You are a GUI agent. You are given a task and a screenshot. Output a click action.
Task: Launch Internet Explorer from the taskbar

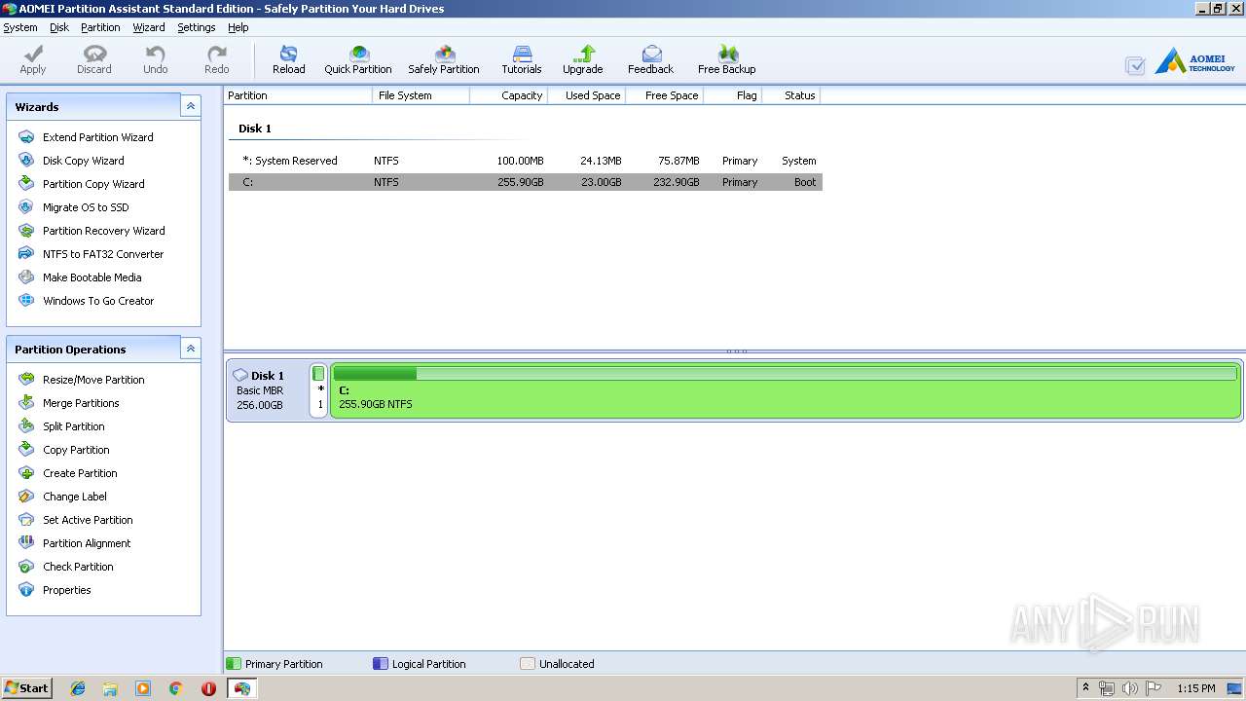pos(78,688)
